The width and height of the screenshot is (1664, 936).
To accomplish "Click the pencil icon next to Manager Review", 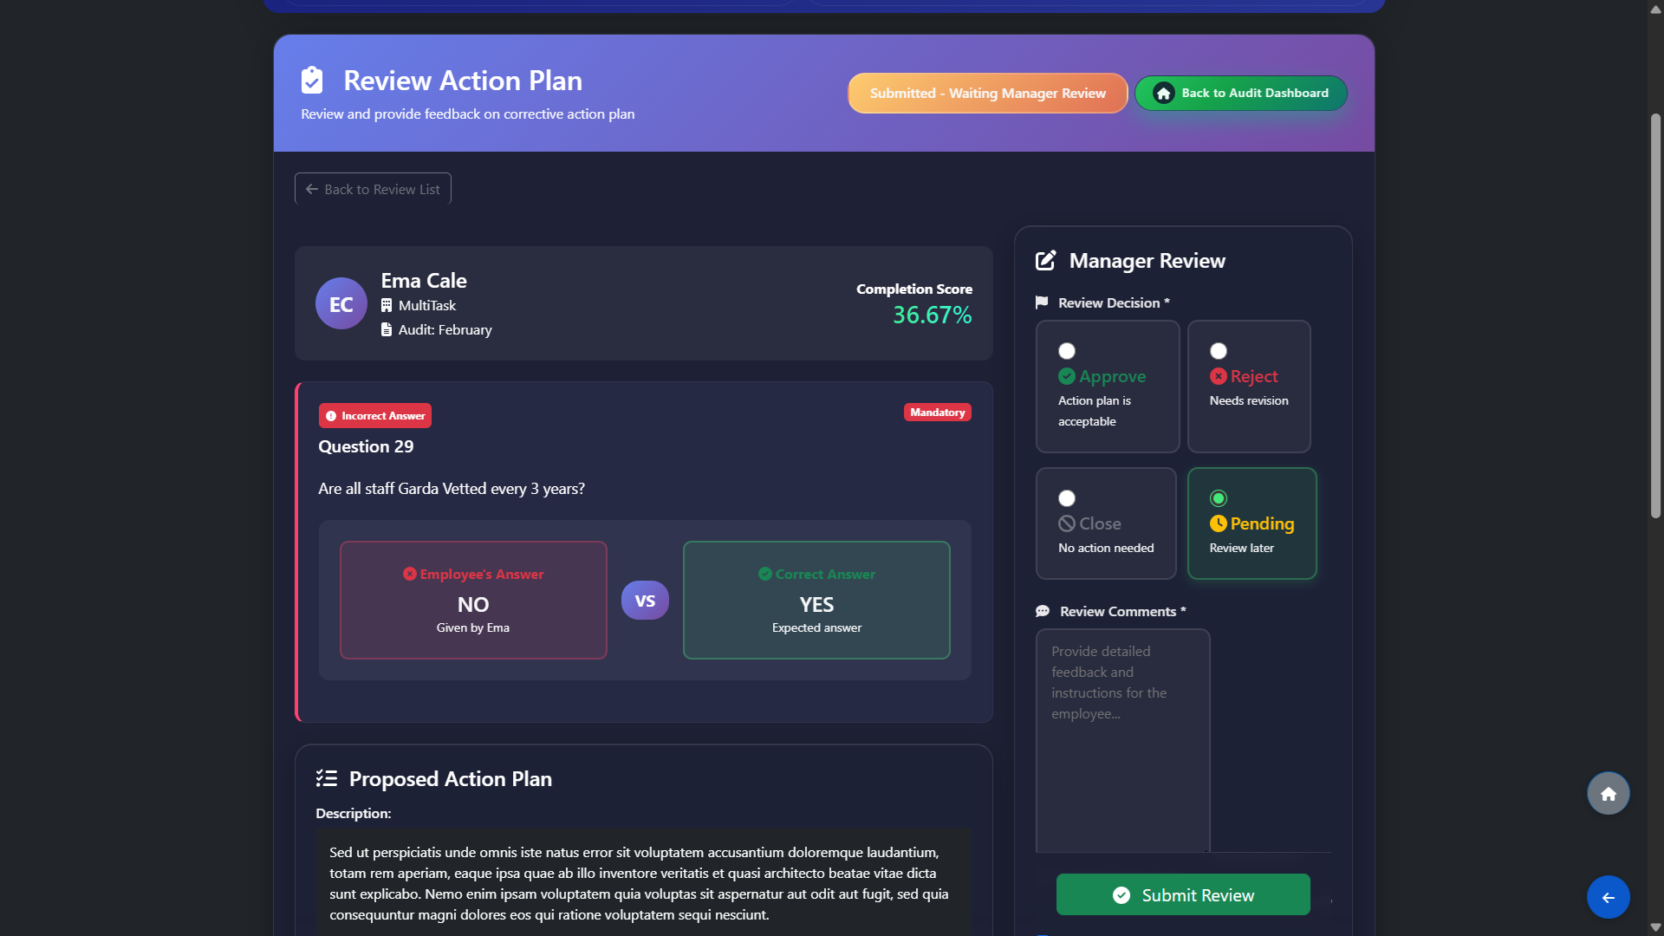I will pyautogui.click(x=1045, y=259).
